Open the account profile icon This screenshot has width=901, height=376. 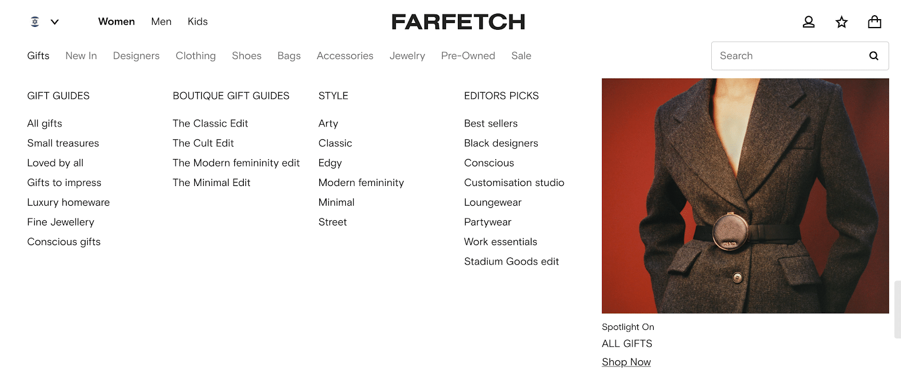click(x=809, y=22)
